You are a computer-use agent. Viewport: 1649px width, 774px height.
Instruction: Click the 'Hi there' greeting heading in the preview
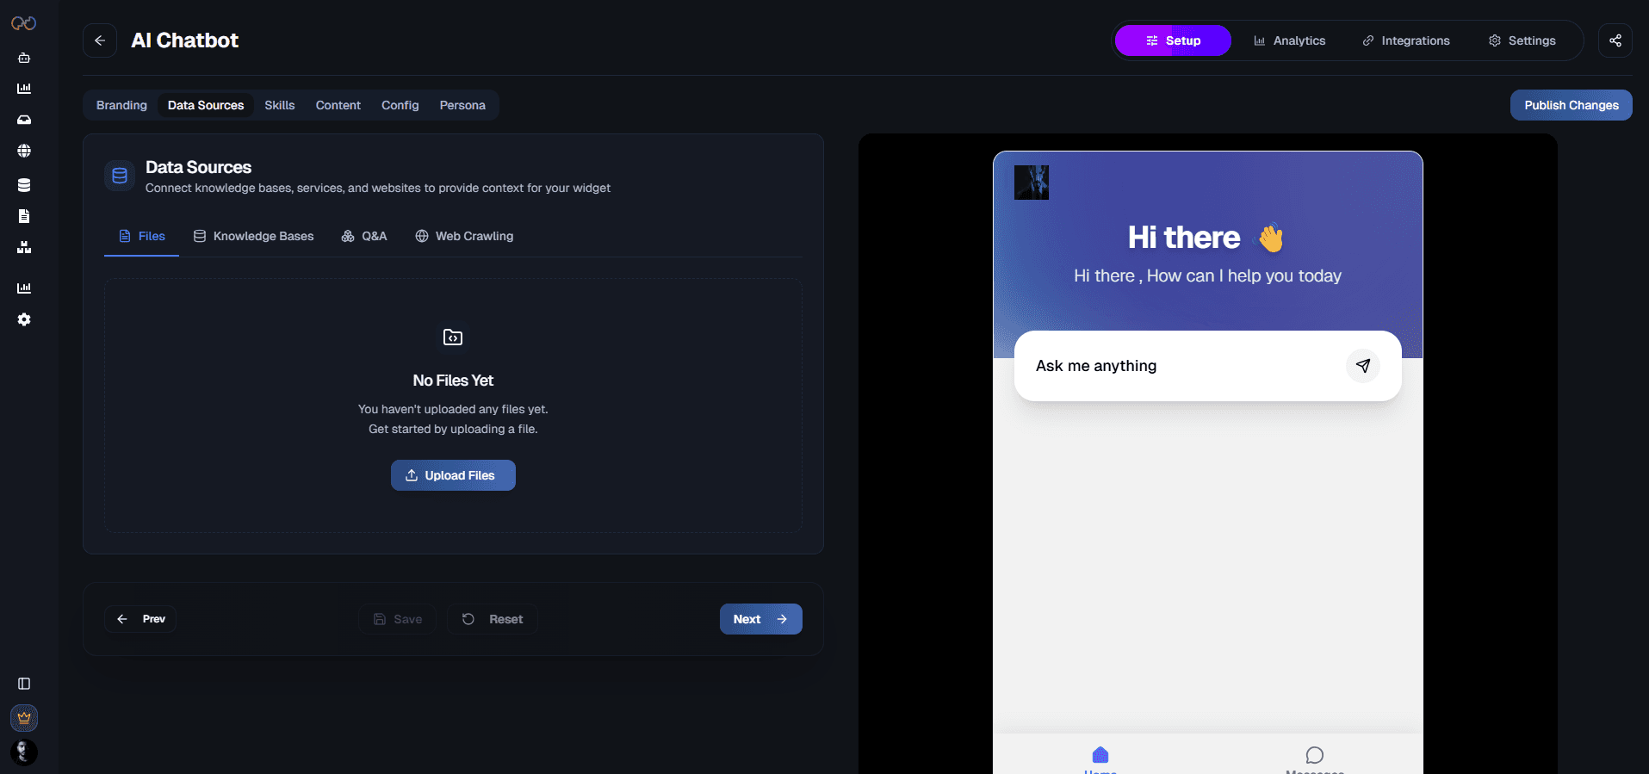click(1184, 238)
